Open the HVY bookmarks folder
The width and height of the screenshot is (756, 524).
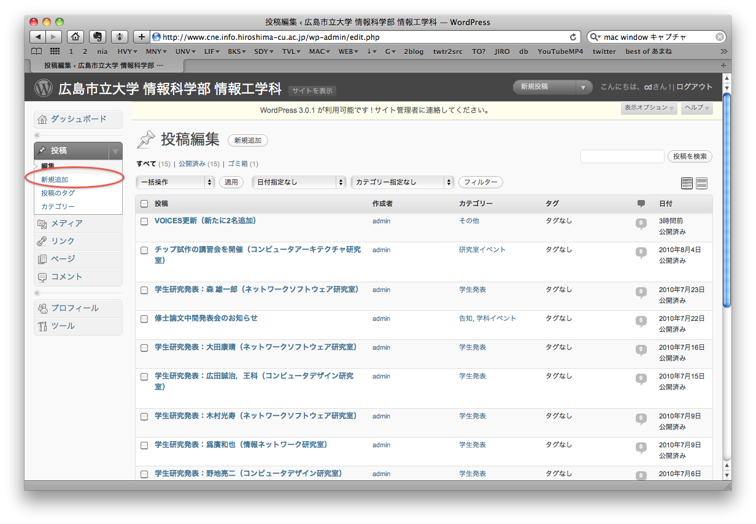(x=126, y=52)
